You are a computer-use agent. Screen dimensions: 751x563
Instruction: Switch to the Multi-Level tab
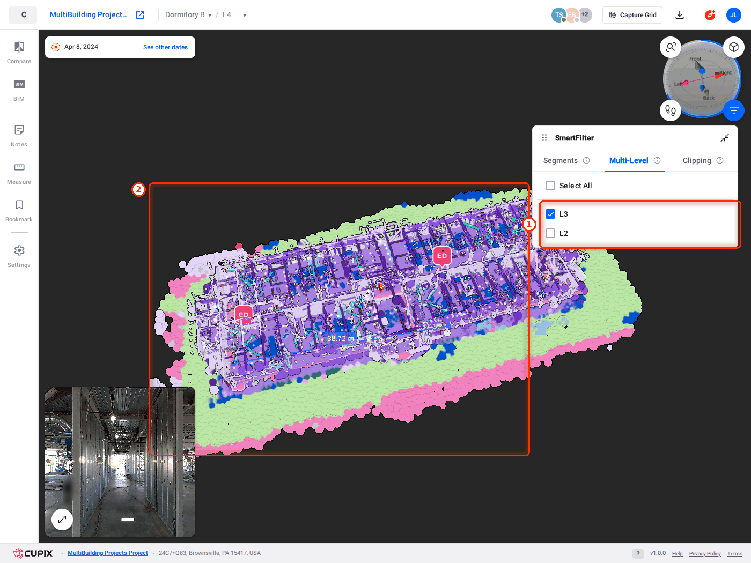point(629,160)
